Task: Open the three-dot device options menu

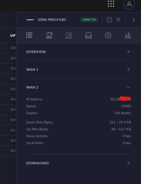Action: pos(102,20)
